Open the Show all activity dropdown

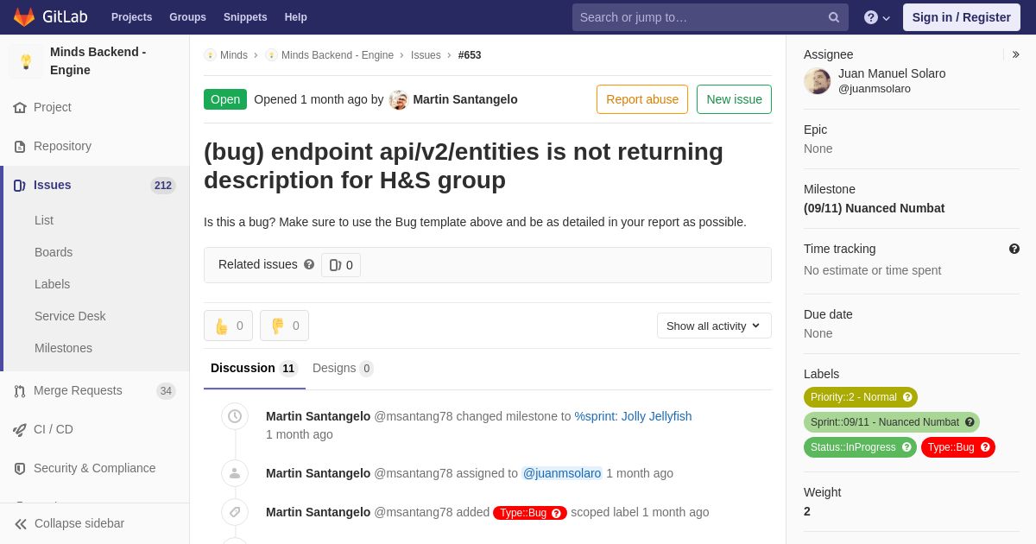click(714, 326)
